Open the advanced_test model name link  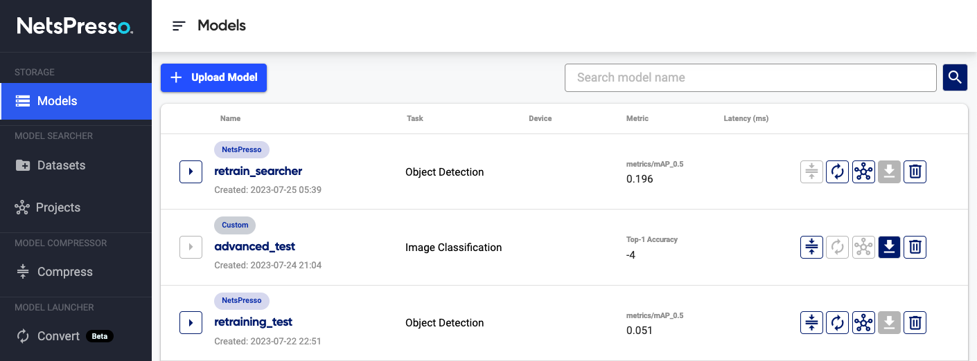(254, 246)
